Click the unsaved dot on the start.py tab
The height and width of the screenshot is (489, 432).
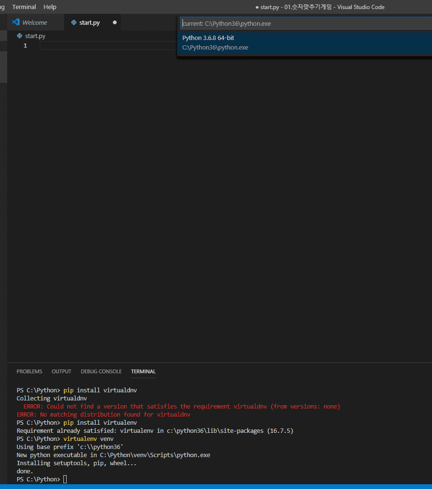pos(115,22)
